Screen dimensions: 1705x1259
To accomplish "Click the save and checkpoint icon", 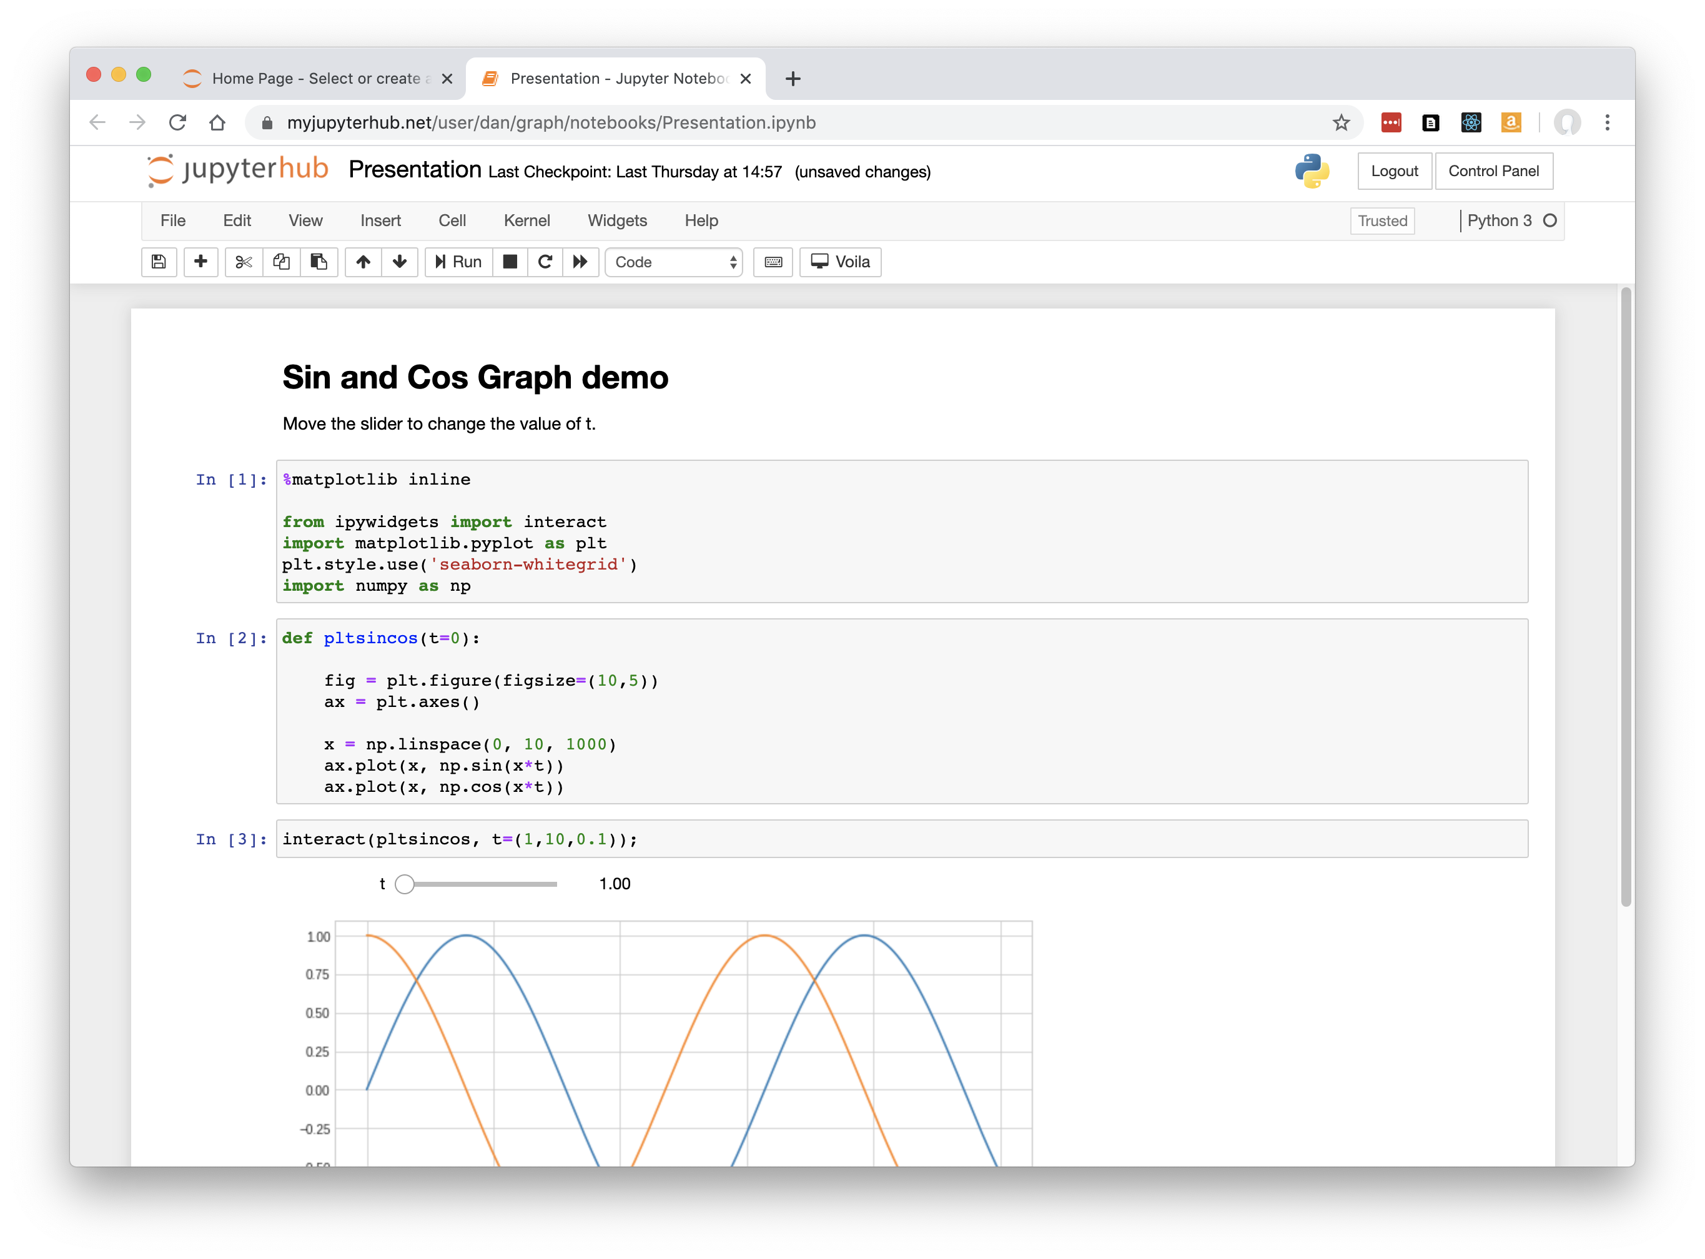I will pyautogui.click(x=159, y=262).
